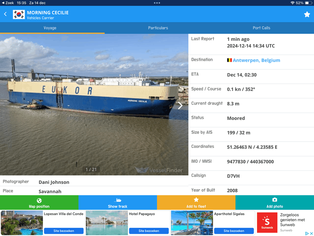Screen dimensions: 314x236
Task: Visit site for Lopesan Villa del Conde ad
Action: pyautogui.click(x=64, y=231)
